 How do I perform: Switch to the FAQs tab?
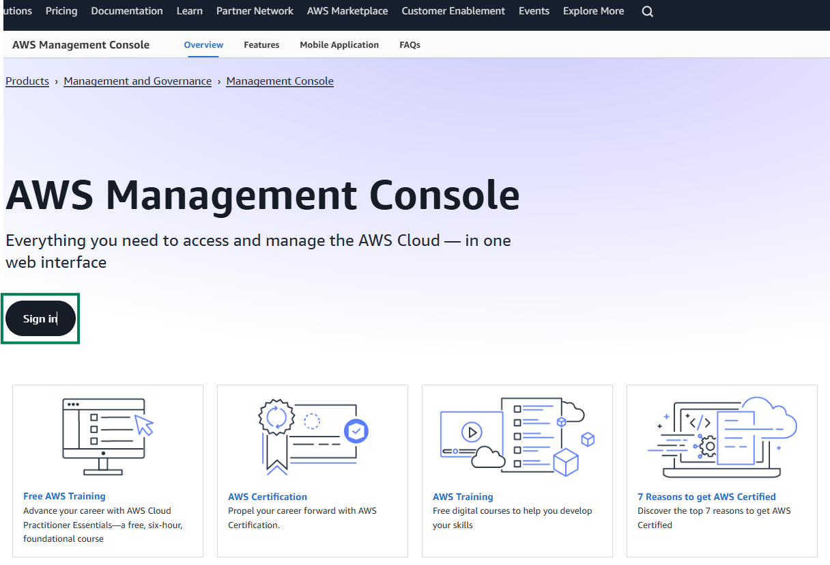coord(410,44)
